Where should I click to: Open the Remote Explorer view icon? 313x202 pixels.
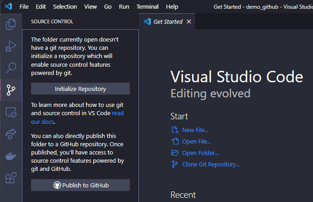pyautogui.click(x=11, y=112)
